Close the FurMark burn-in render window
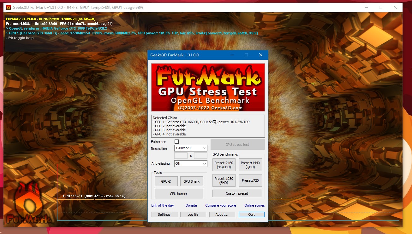 click(x=395, y=7)
